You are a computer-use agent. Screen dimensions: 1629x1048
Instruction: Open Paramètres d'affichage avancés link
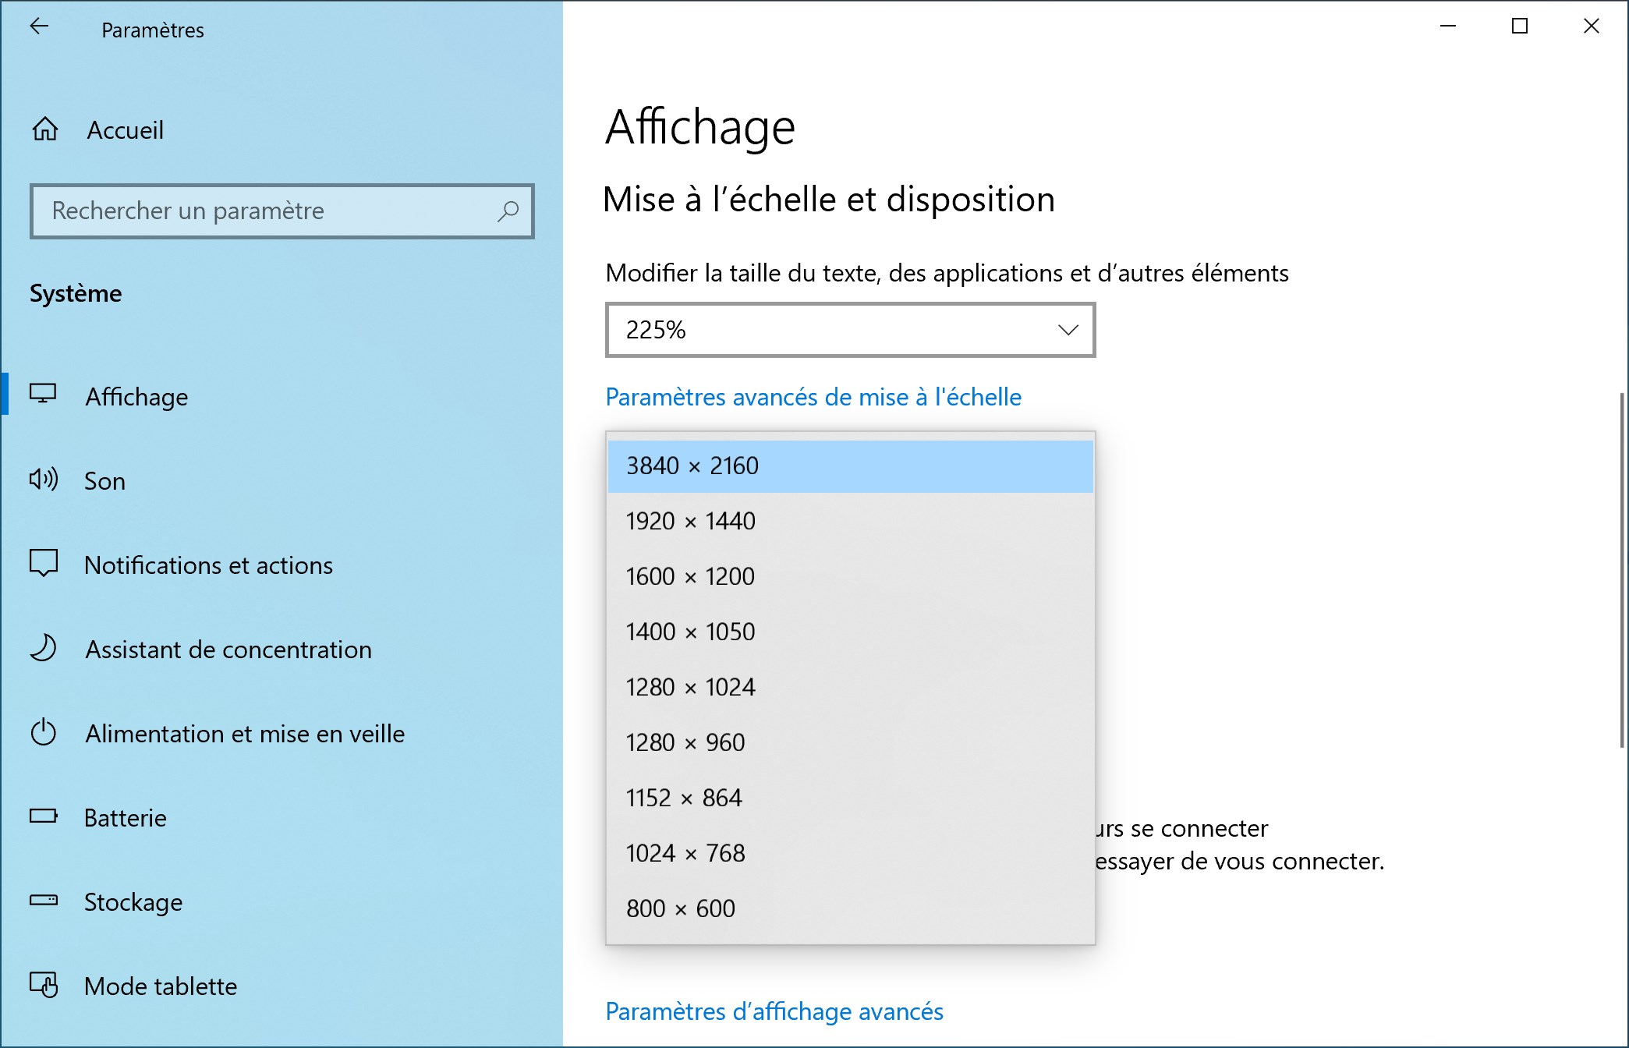774,1011
